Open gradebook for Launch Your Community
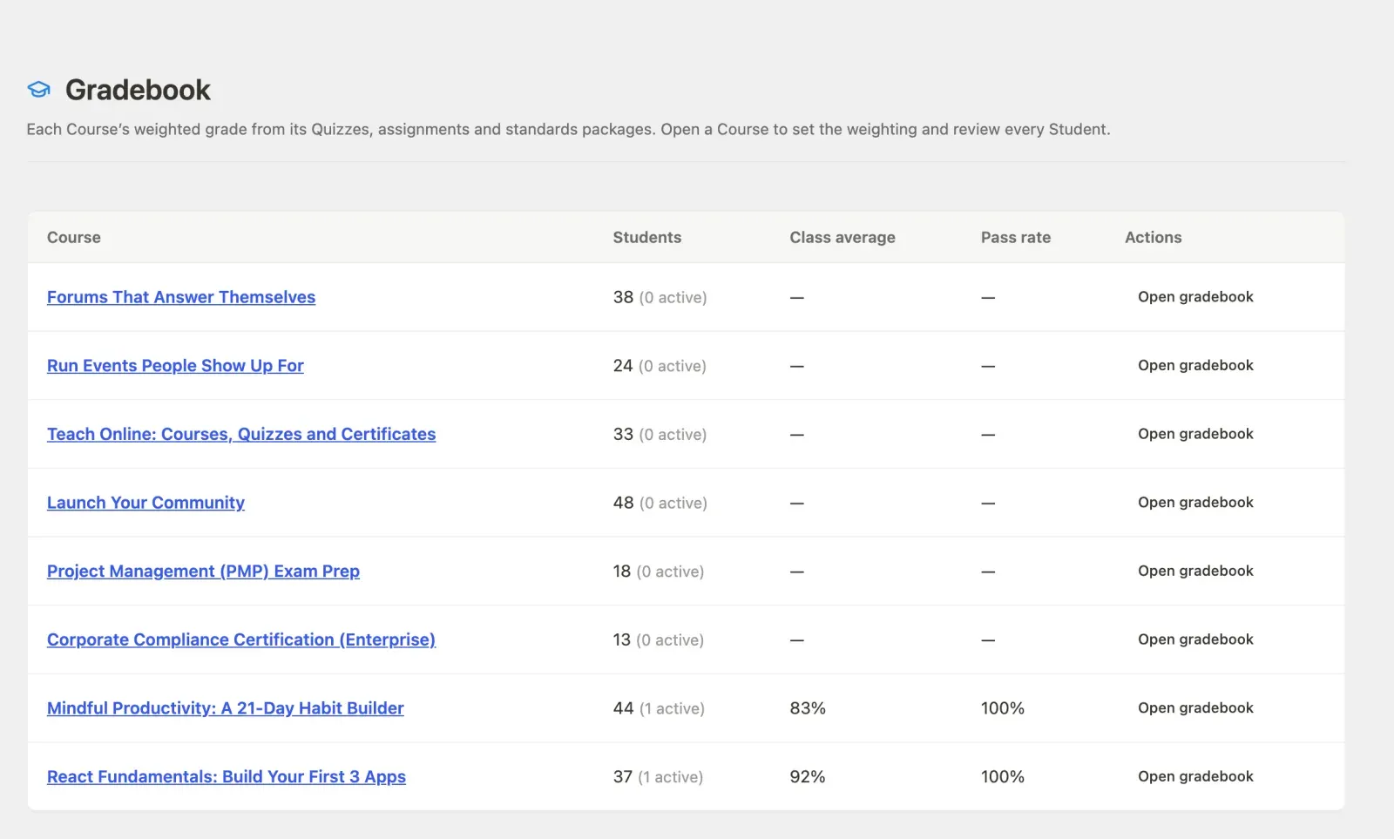The height and width of the screenshot is (839, 1394). click(x=1195, y=503)
